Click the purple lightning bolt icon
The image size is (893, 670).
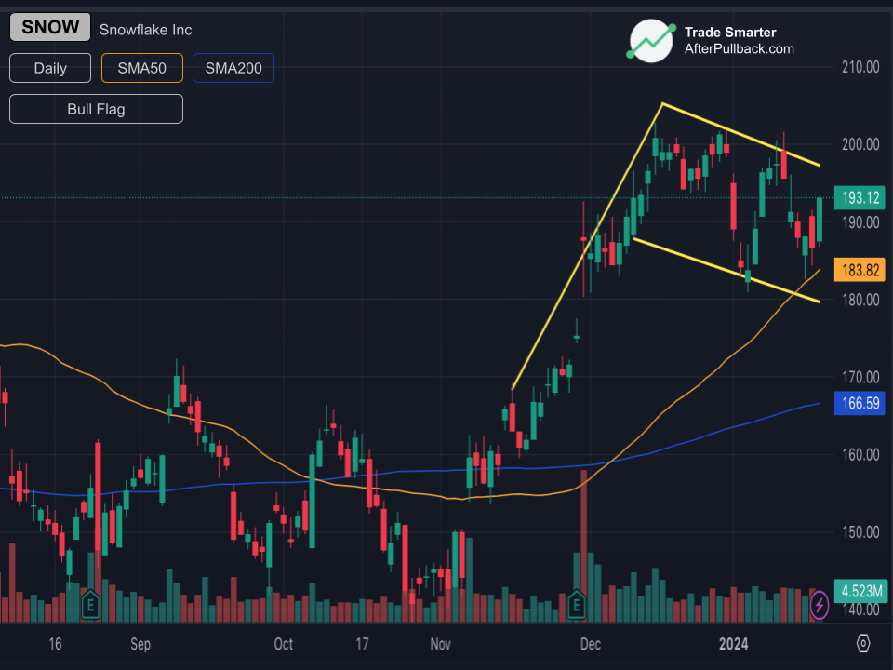pyautogui.click(x=819, y=605)
